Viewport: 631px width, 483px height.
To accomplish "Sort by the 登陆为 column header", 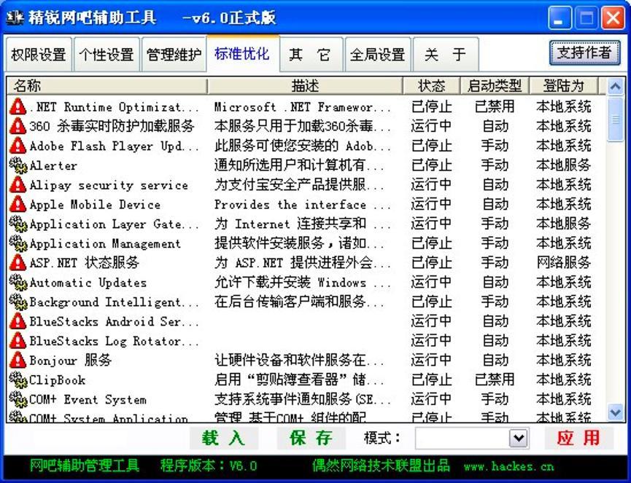I will point(563,85).
